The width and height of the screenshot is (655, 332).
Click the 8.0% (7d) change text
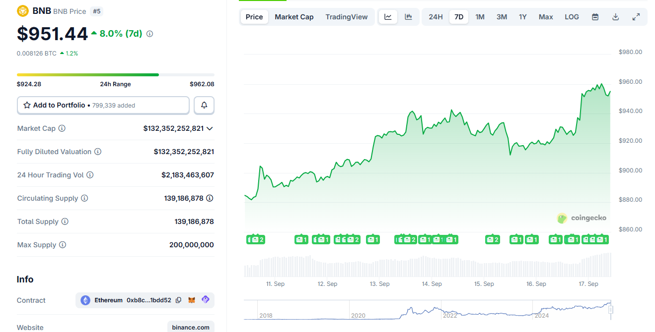coord(121,34)
